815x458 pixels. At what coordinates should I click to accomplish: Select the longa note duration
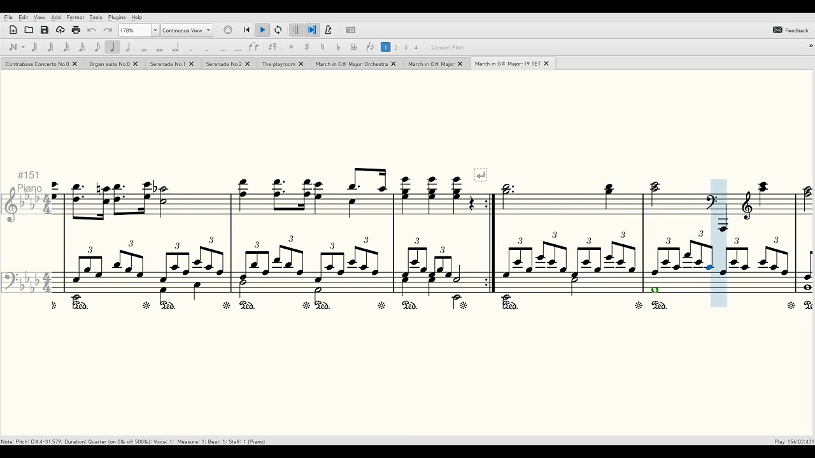point(175,48)
